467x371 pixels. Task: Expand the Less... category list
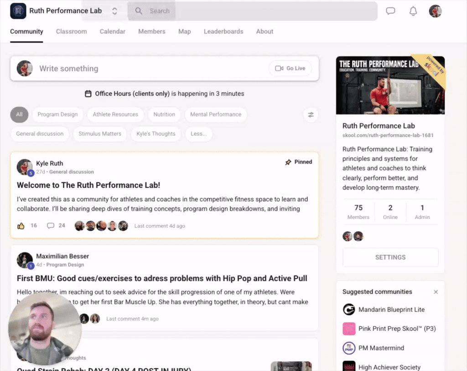pos(199,134)
